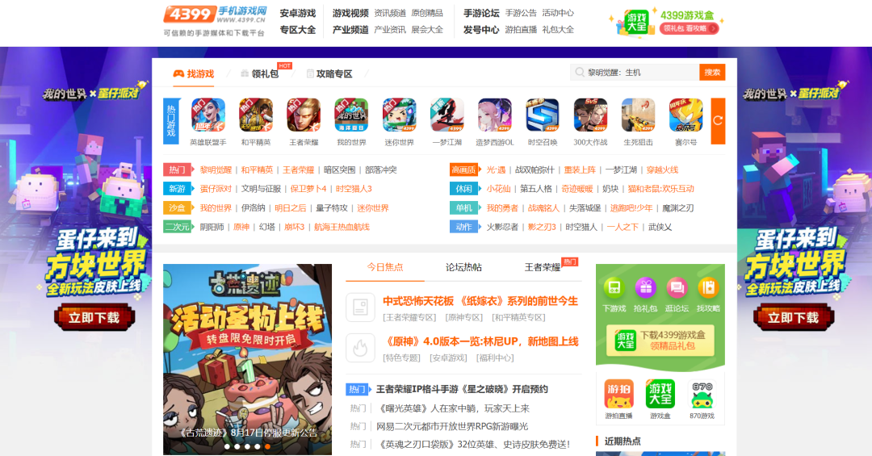The height and width of the screenshot is (456, 872).
Task: Open the 英魂之刃口袋版 news item
Action: pyautogui.click(x=474, y=445)
